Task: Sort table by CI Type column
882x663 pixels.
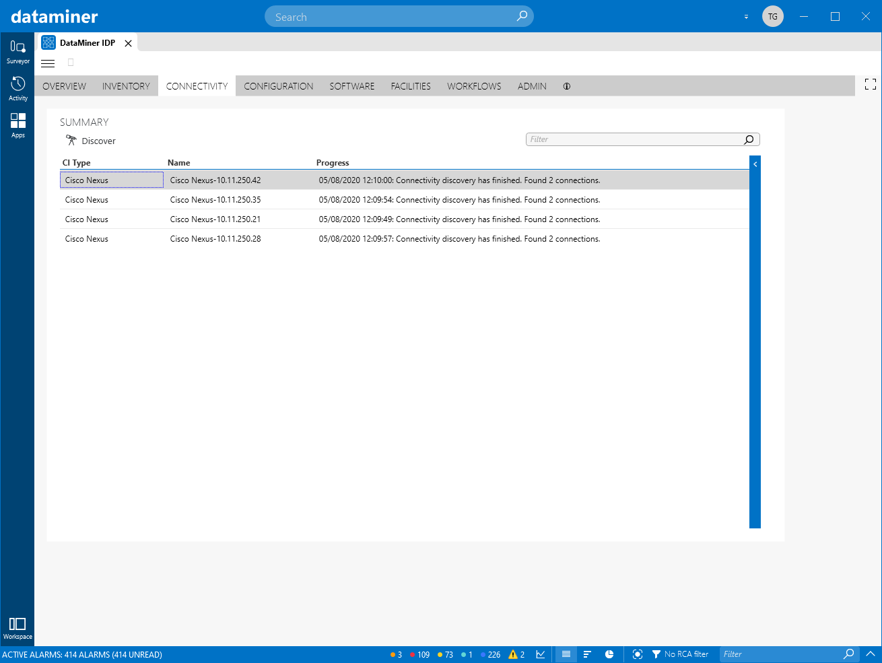Action: [x=76, y=163]
